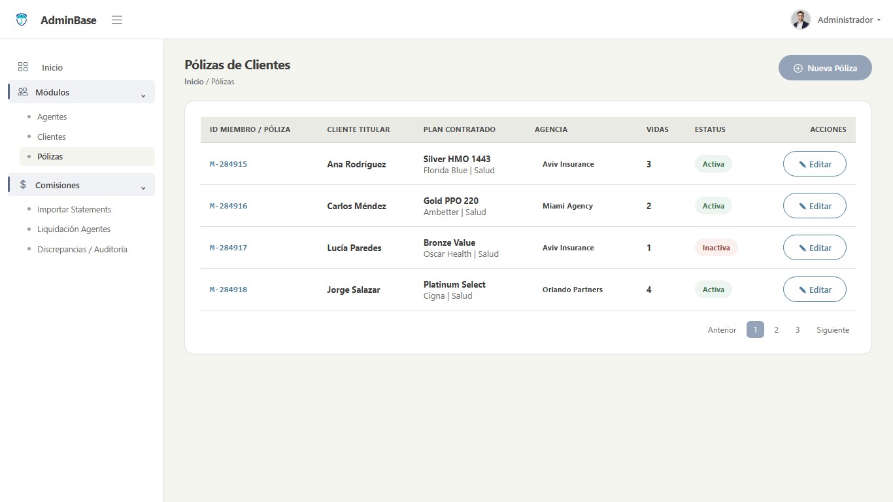This screenshot has height=502, width=893.
Task: Open policy ID M-284916
Action: (228, 206)
